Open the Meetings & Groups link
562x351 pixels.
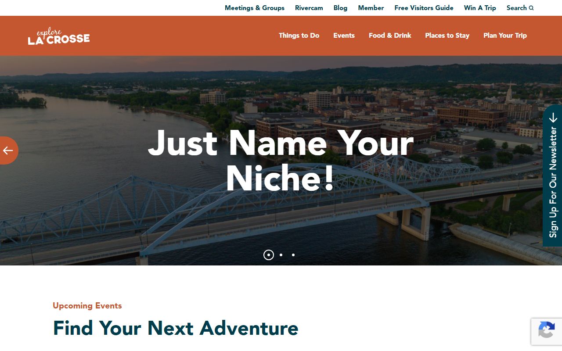(x=255, y=8)
